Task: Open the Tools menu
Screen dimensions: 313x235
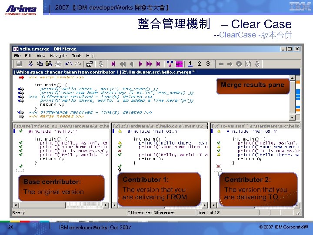Action: click(77, 56)
